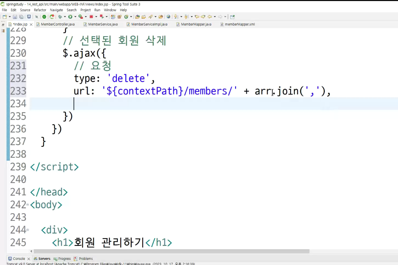This screenshot has height=265, width=398.
Task: Open the Help menu
Action: point(123,10)
